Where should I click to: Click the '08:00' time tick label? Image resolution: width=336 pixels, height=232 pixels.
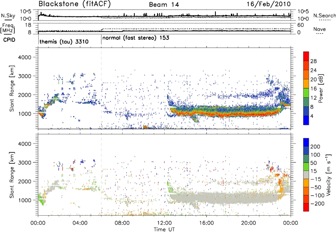122,223
